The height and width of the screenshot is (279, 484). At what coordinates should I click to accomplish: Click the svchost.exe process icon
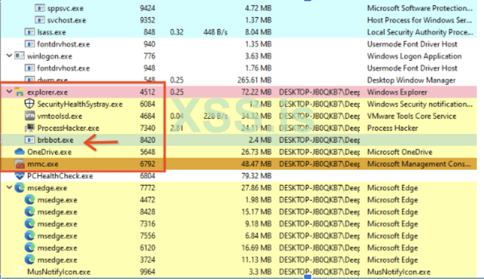click(39, 20)
